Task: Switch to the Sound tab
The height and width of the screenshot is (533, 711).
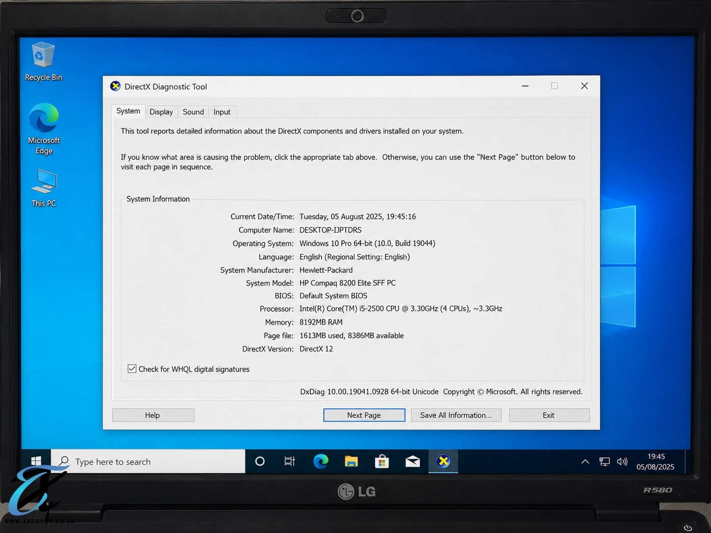Action: tap(193, 112)
